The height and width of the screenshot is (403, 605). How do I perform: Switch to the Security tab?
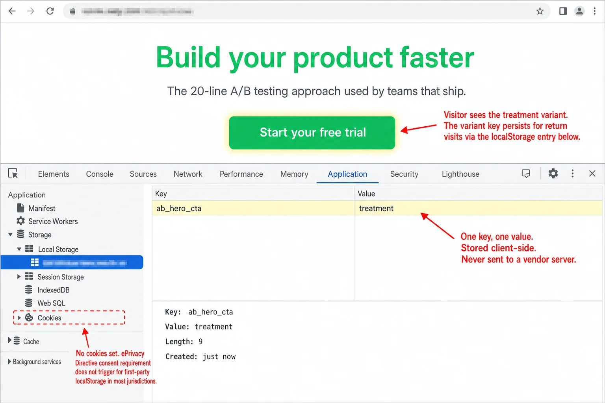tap(404, 174)
